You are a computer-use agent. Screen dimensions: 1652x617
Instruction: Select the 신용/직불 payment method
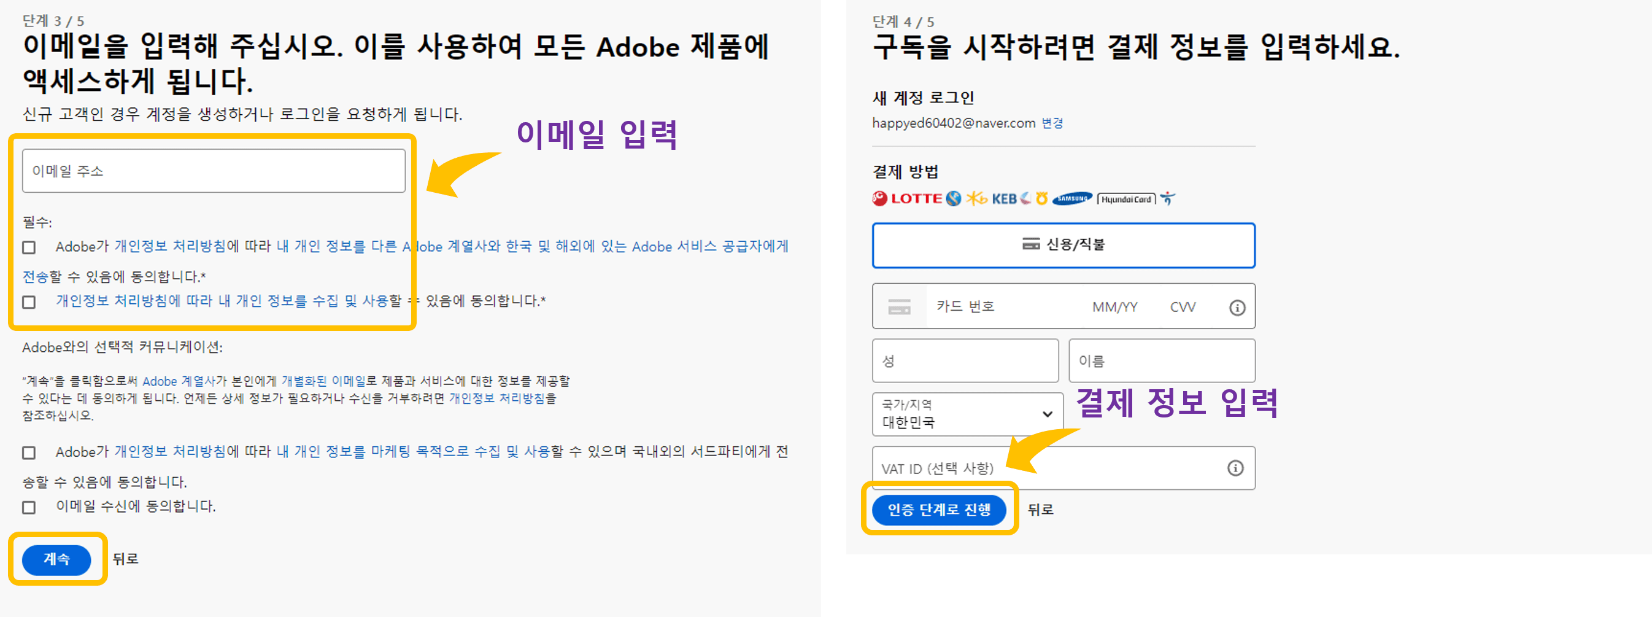coord(1063,245)
